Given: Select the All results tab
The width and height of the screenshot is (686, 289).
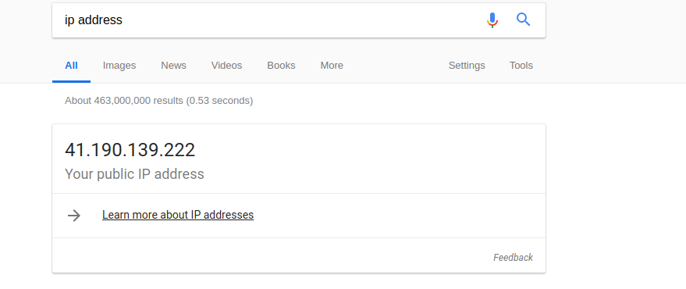Looking at the screenshot, I should click(x=71, y=66).
